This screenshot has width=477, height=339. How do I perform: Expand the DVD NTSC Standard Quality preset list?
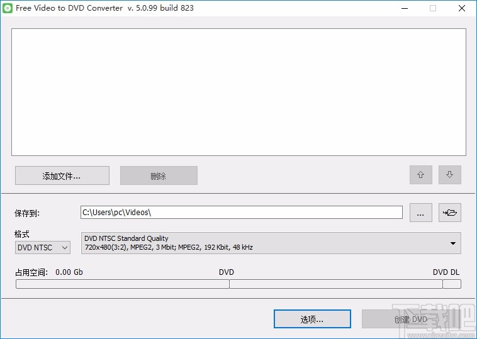pyautogui.click(x=271, y=243)
